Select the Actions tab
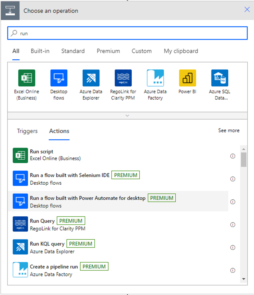The height and width of the screenshot is (295, 254). tap(59, 131)
